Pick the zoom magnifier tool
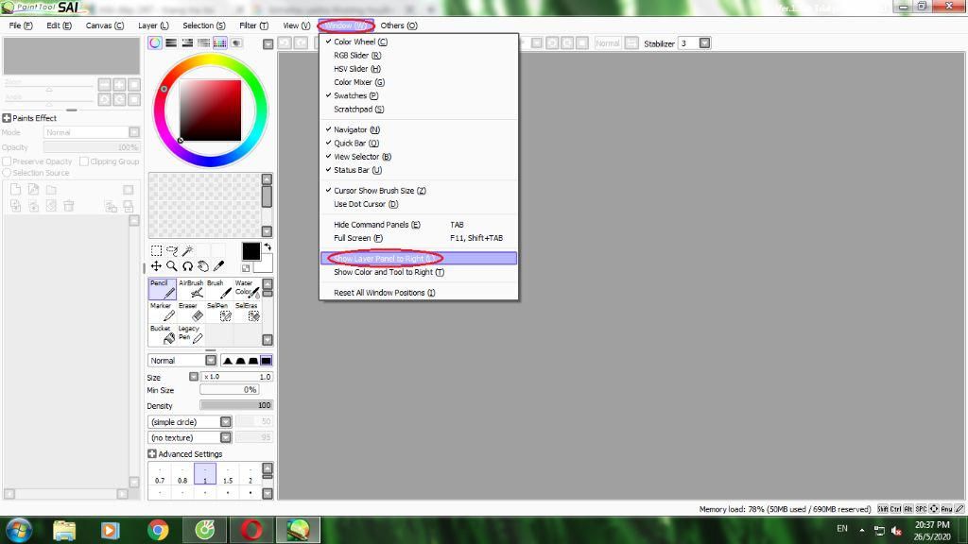The height and width of the screenshot is (544, 968). tap(172, 265)
